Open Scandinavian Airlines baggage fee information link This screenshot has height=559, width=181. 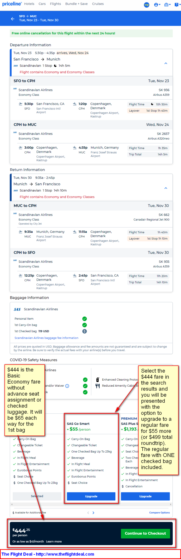[46, 338]
